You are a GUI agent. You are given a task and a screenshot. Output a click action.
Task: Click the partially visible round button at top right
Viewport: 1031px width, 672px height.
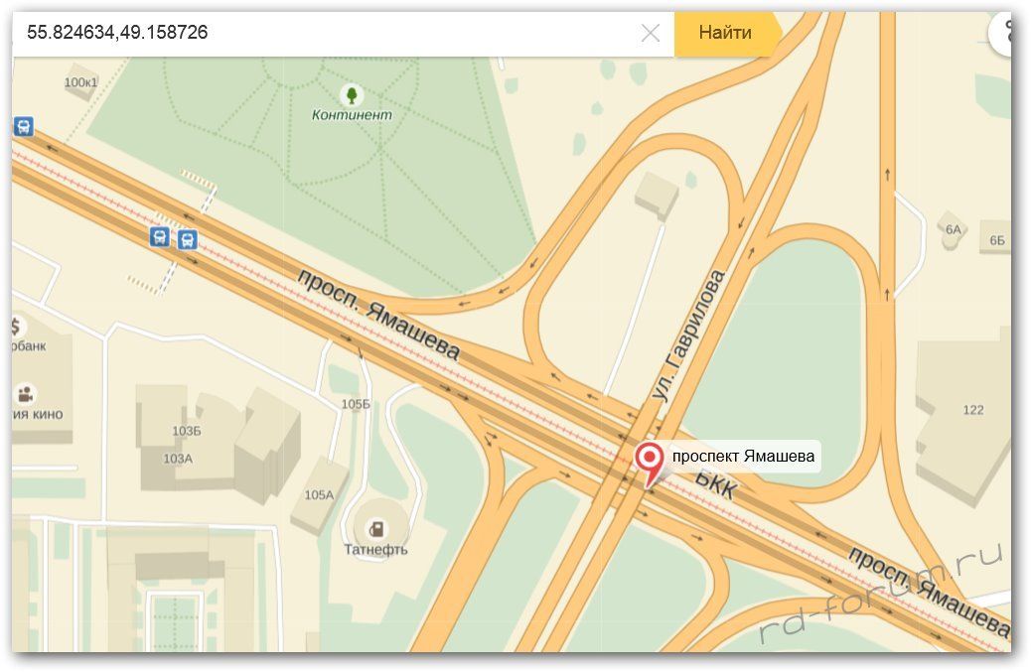(x=1003, y=33)
